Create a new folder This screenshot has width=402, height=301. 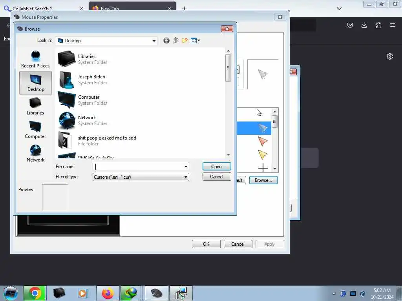185,40
